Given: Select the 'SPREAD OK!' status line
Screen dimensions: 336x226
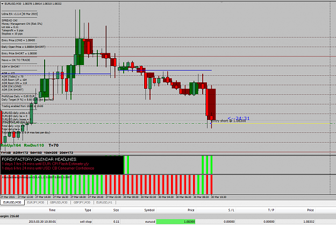Looking at the screenshot, I should pos(10,20).
